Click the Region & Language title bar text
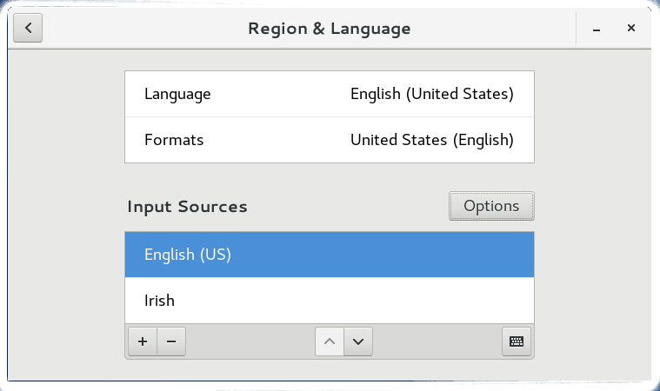The width and height of the screenshot is (660, 391). pos(329,29)
